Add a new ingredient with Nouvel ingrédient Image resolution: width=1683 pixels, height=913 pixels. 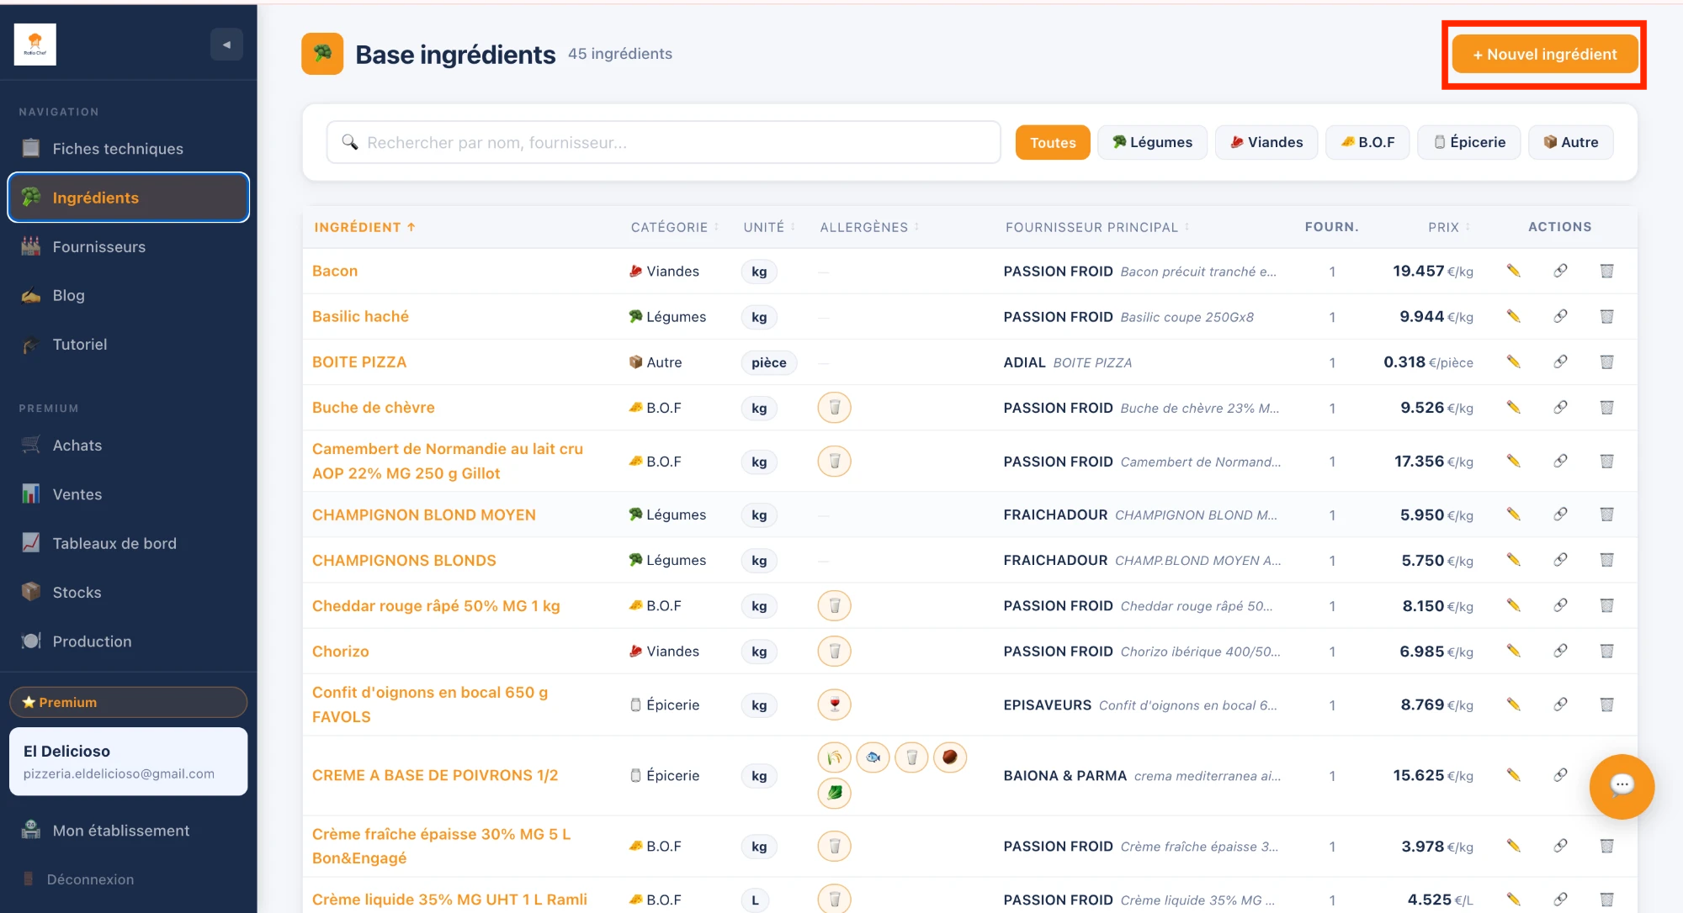(1544, 55)
